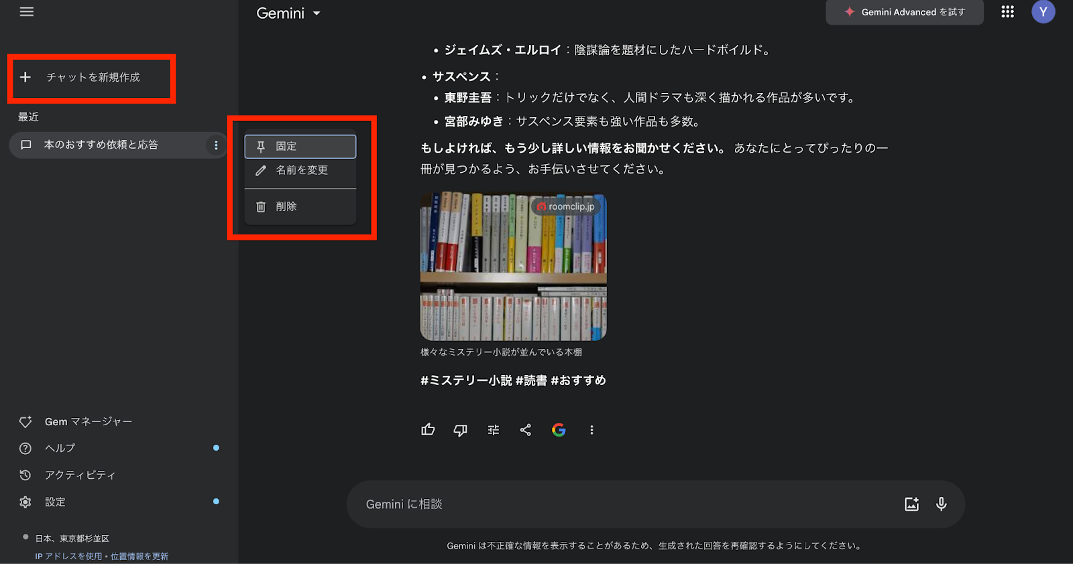The width and height of the screenshot is (1073, 564).
Task: Click 位置情報を更新 link
Action: tap(139, 557)
